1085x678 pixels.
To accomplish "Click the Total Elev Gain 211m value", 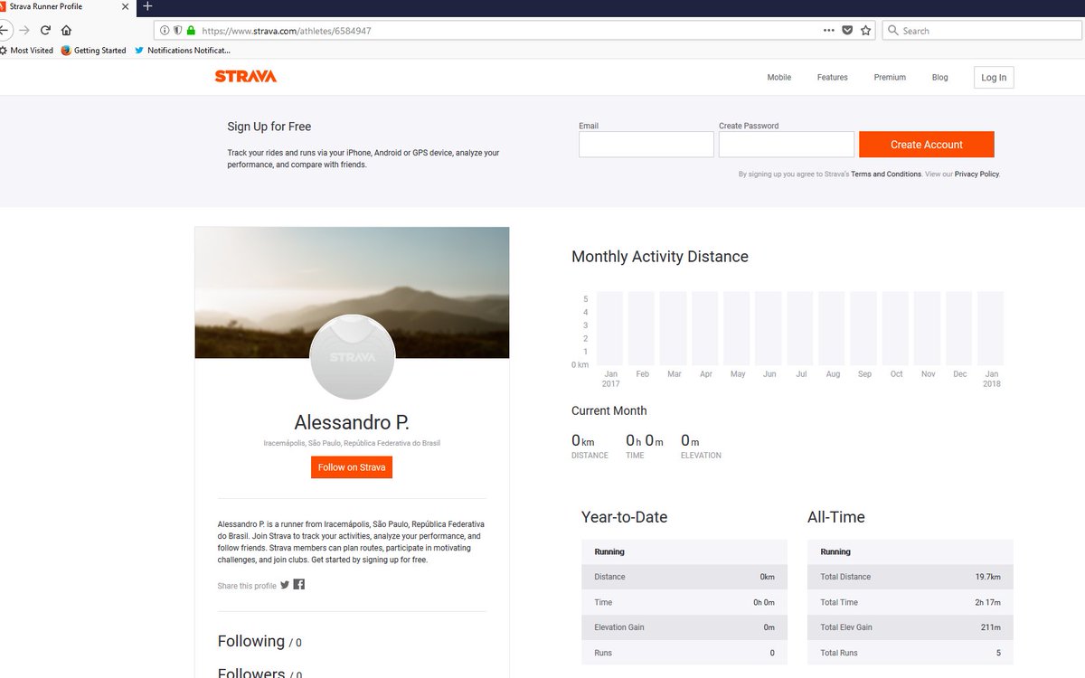I will coord(991,627).
